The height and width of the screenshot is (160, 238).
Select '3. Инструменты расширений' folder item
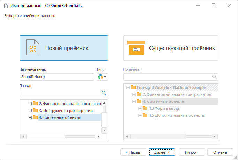coord(66,111)
